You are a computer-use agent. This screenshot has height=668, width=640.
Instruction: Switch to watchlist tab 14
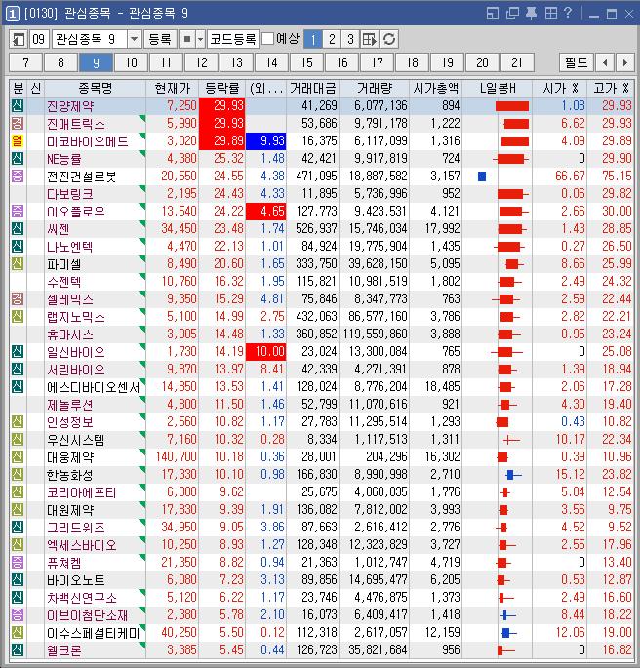(x=272, y=63)
